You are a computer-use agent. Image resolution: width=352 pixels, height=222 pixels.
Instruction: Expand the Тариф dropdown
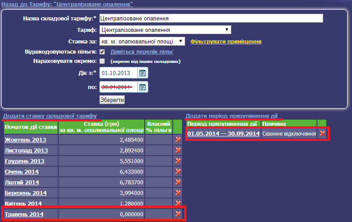pyautogui.click(x=165, y=30)
